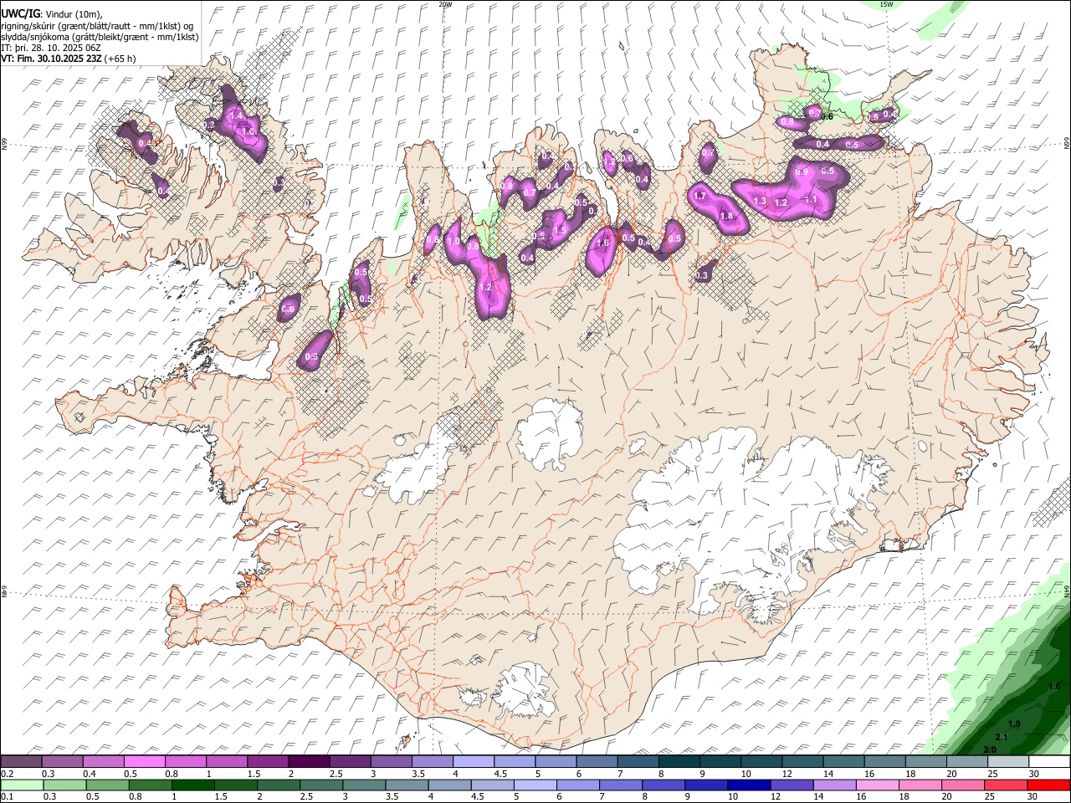Image resolution: width=1071 pixels, height=803 pixels.
Task: Click the dark green swatch after lower-scale 1
Action: click(192, 785)
